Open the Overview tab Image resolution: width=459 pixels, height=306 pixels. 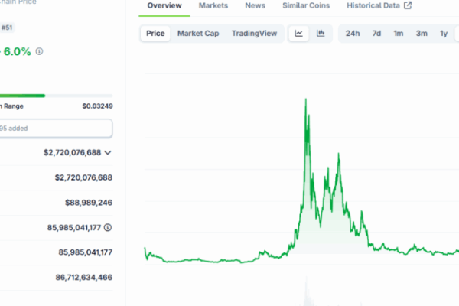click(x=164, y=5)
